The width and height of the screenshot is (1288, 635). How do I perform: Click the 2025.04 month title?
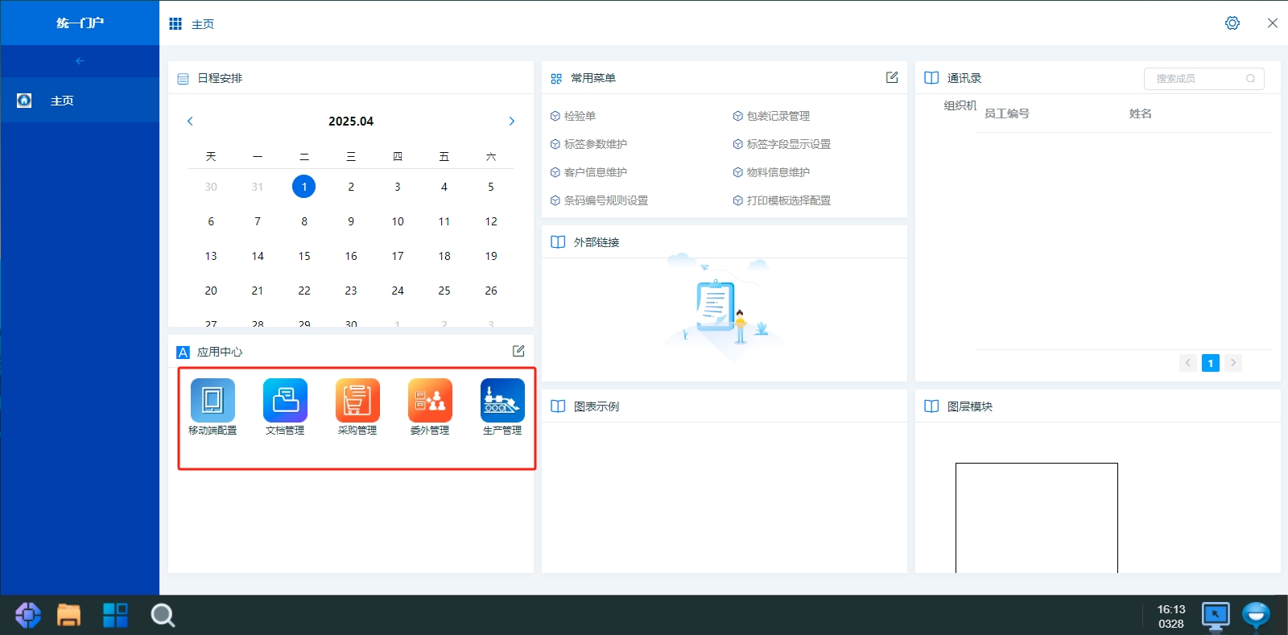click(351, 121)
